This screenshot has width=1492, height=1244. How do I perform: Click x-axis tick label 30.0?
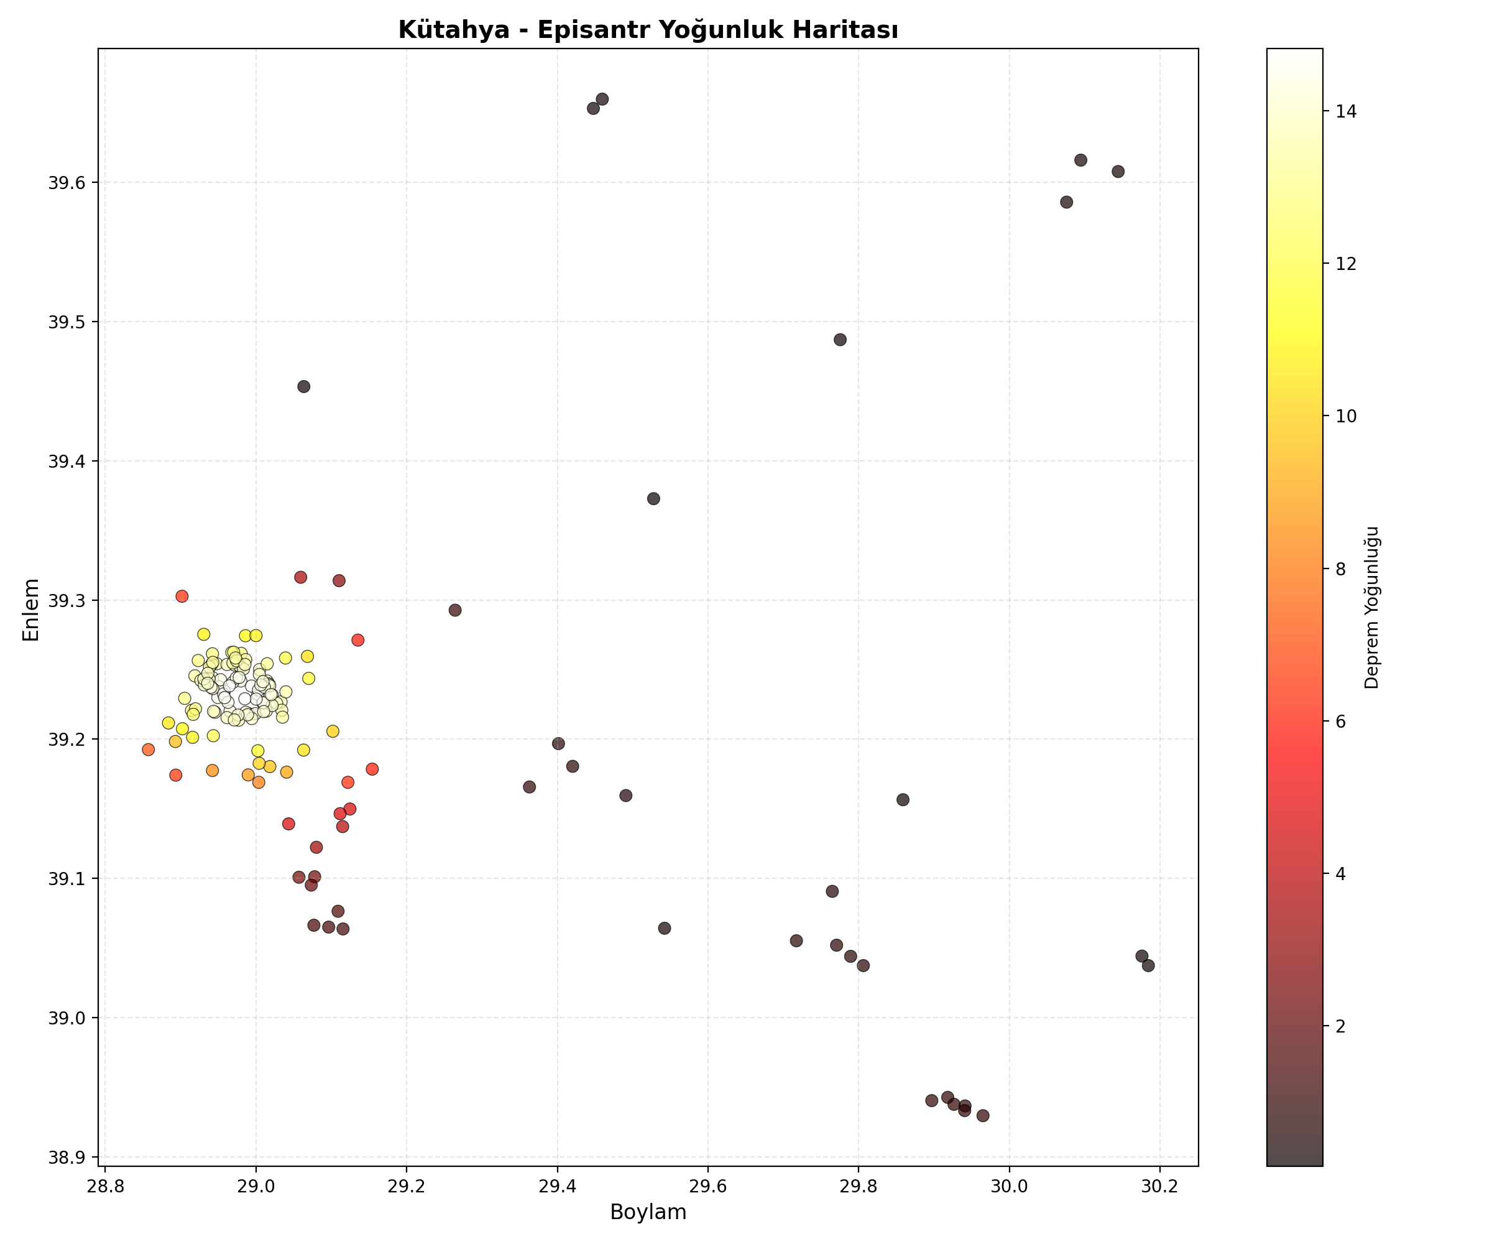tap(1009, 1185)
